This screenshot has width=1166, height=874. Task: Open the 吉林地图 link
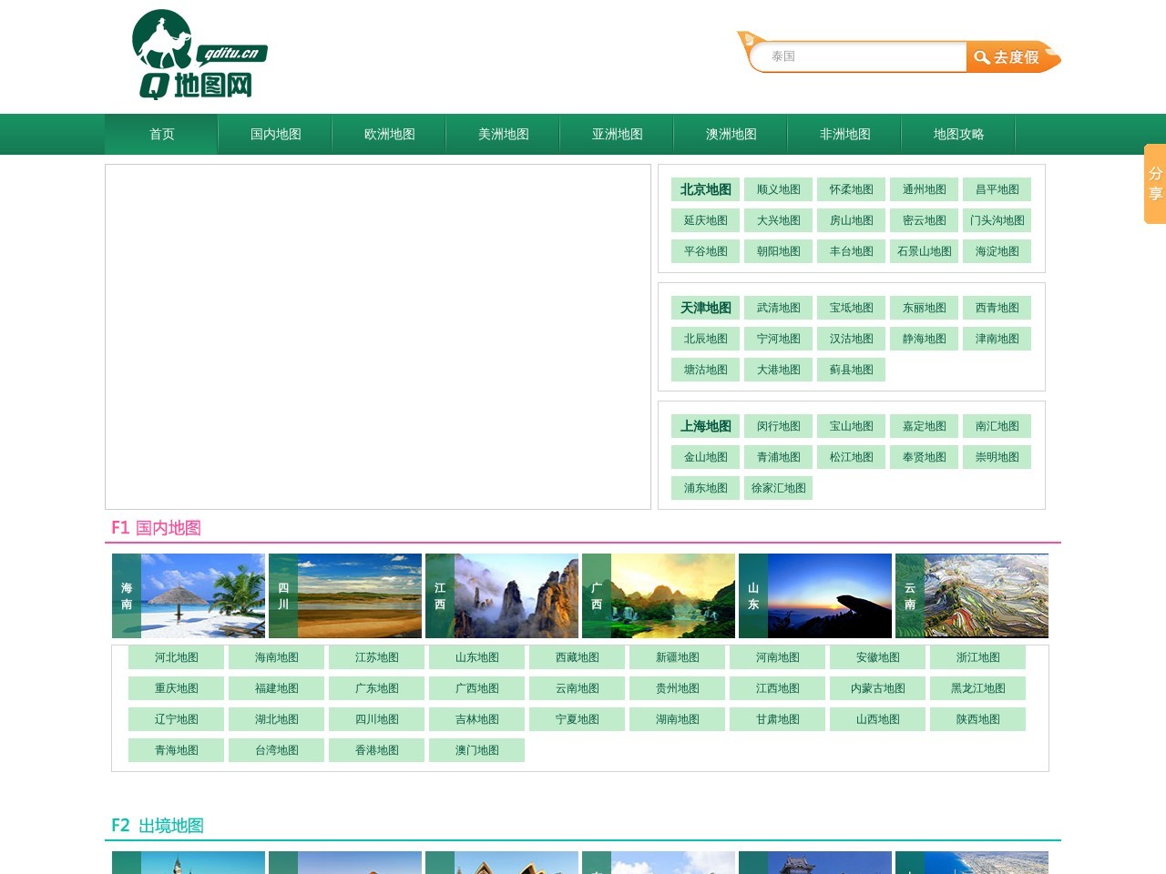click(476, 719)
